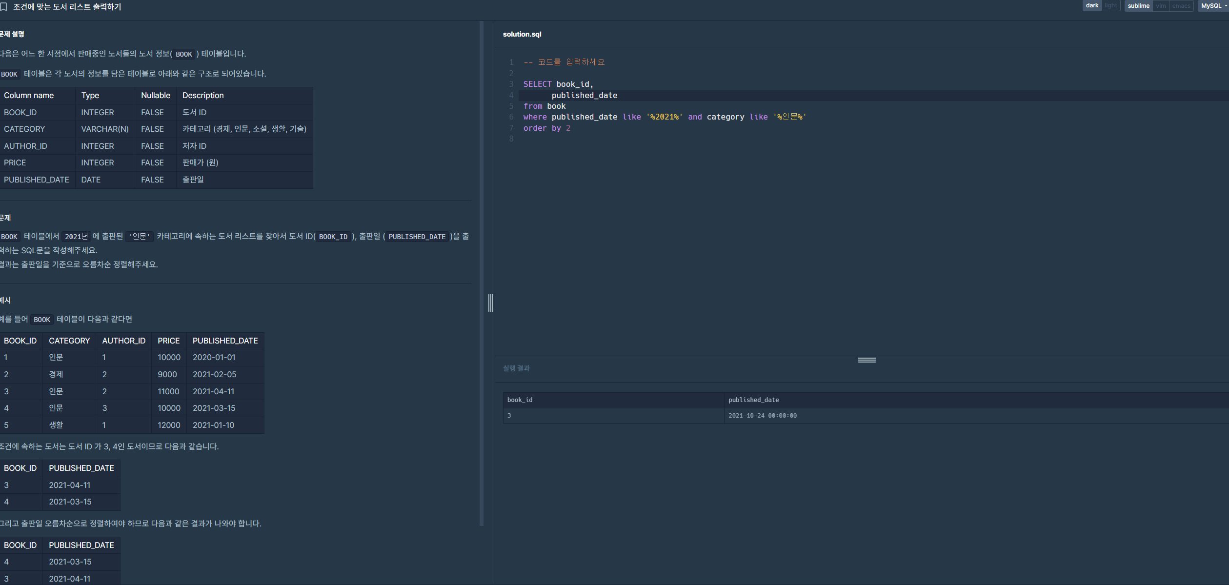Click the bookmark icon beside the problem title

(4, 7)
